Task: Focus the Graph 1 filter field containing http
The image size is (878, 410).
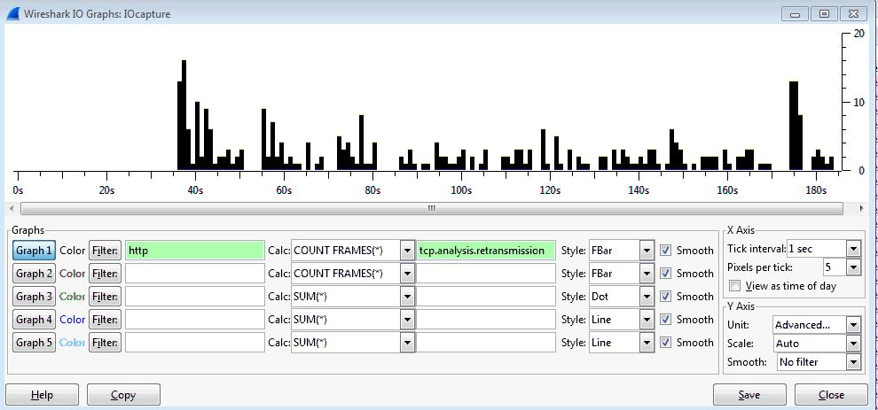Action: (x=194, y=251)
